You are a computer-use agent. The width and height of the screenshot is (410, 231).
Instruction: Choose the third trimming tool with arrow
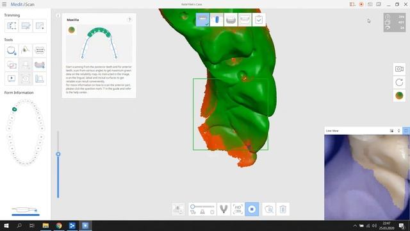[x=40, y=26]
